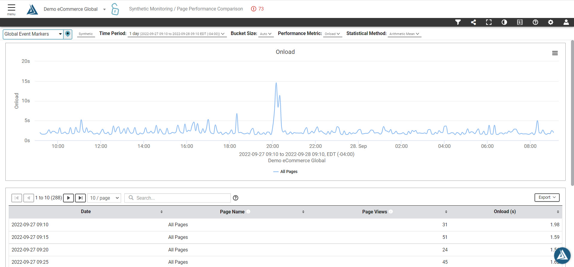Screen dimensions: 574x267
Task: Open the 73 alerts indicator
Action: (x=257, y=9)
